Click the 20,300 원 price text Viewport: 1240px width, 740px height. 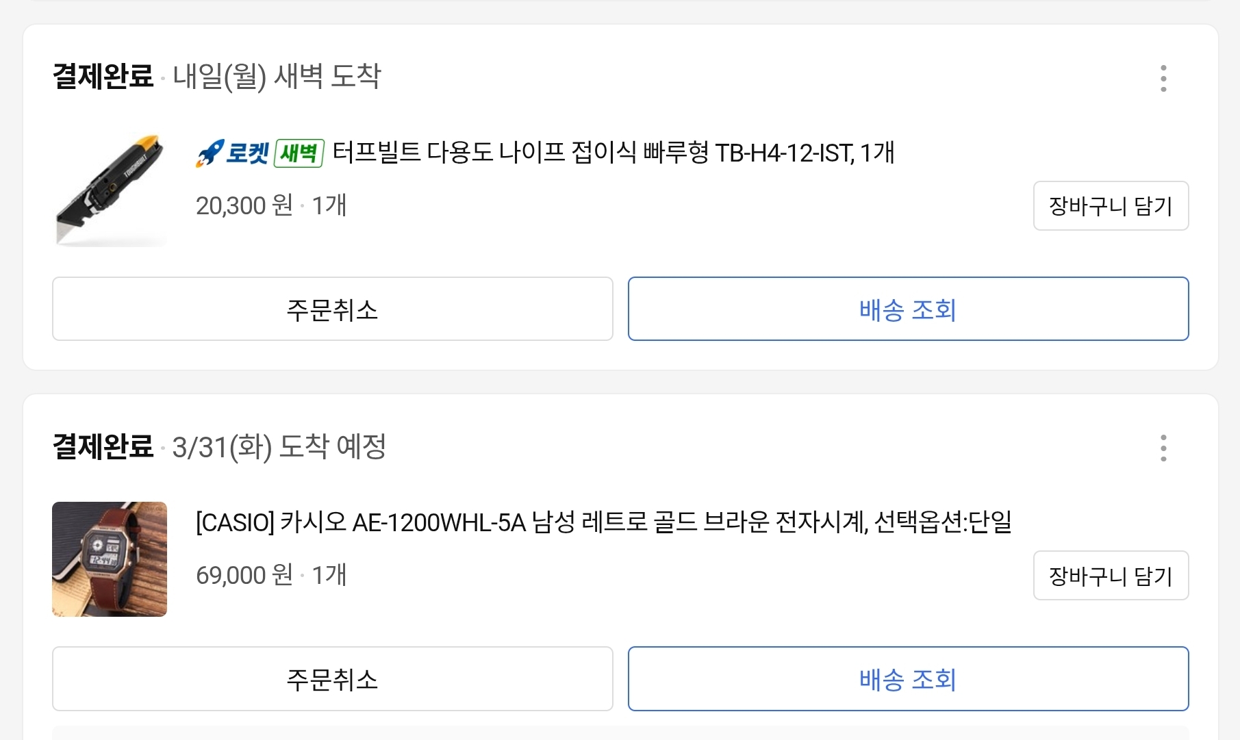coord(244,205)
